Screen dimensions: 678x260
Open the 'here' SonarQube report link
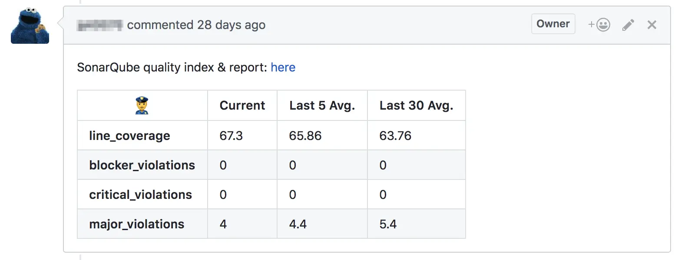(x=283, y=68)
